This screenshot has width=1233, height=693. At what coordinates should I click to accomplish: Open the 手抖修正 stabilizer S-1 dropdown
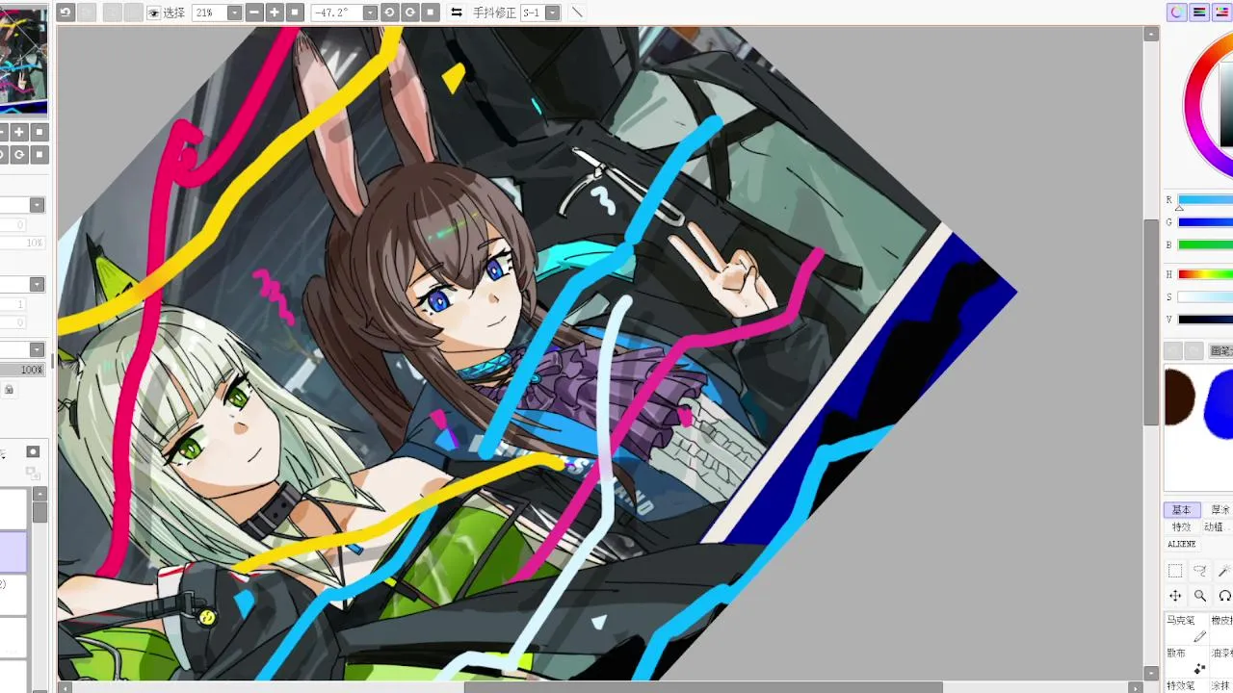552,13
